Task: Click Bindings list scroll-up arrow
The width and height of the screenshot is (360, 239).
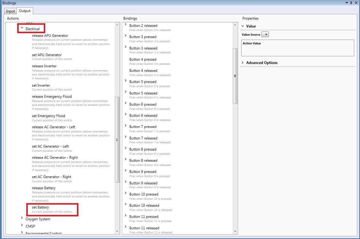Action: [235, 24]
